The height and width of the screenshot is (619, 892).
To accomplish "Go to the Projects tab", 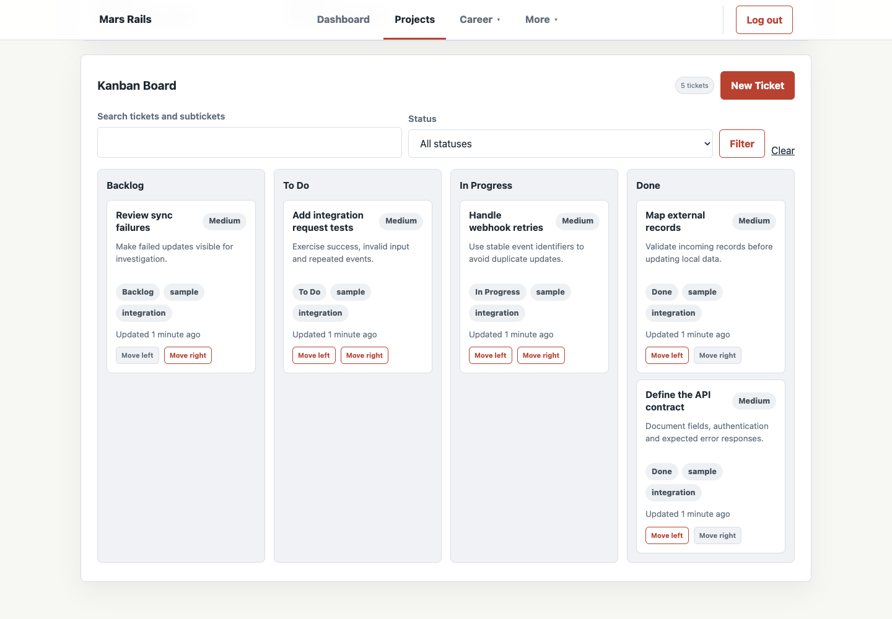I will (x=414, y=20).
